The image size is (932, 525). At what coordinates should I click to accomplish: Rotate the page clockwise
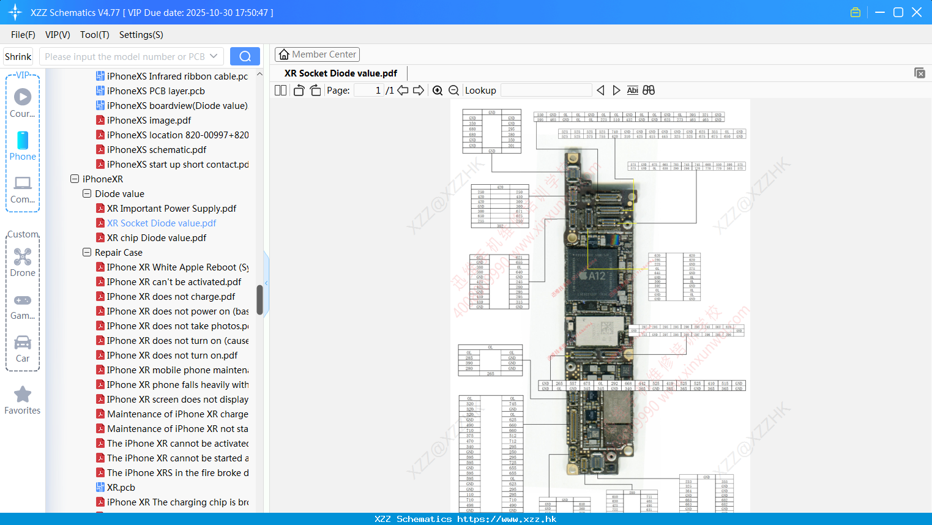click(x=315, y=91)
